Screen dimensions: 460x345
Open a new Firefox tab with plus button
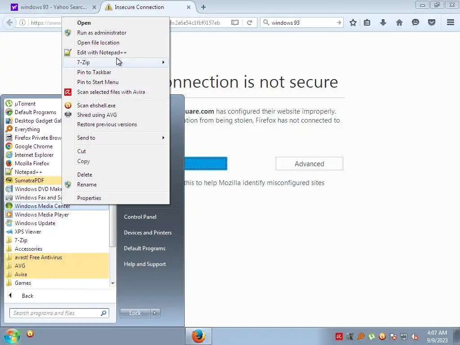pos(203,7)
